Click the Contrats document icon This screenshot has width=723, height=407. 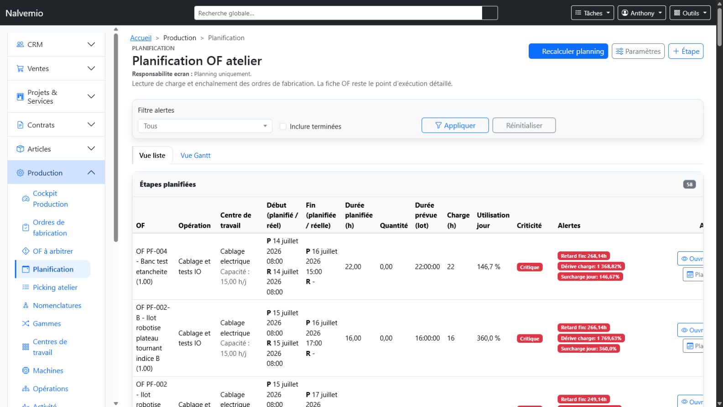(20, 125)
